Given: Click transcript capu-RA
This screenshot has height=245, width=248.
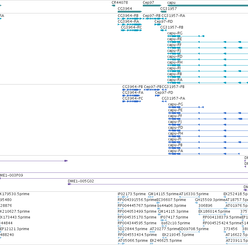Looking at the screenshot, I should 175,80.
